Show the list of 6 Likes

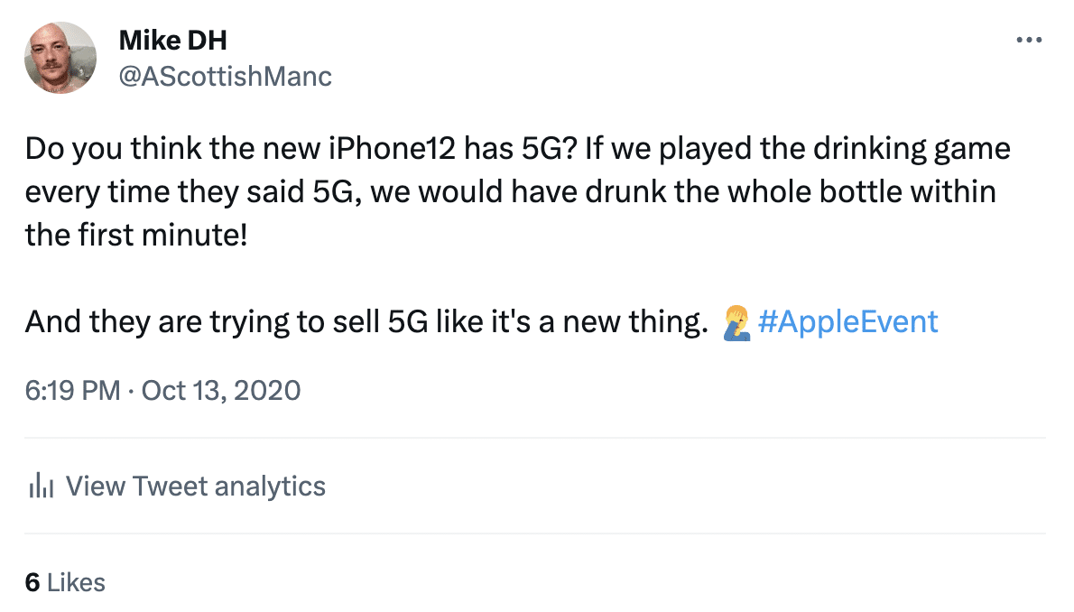pyautogui.click(x=65, y=582)
